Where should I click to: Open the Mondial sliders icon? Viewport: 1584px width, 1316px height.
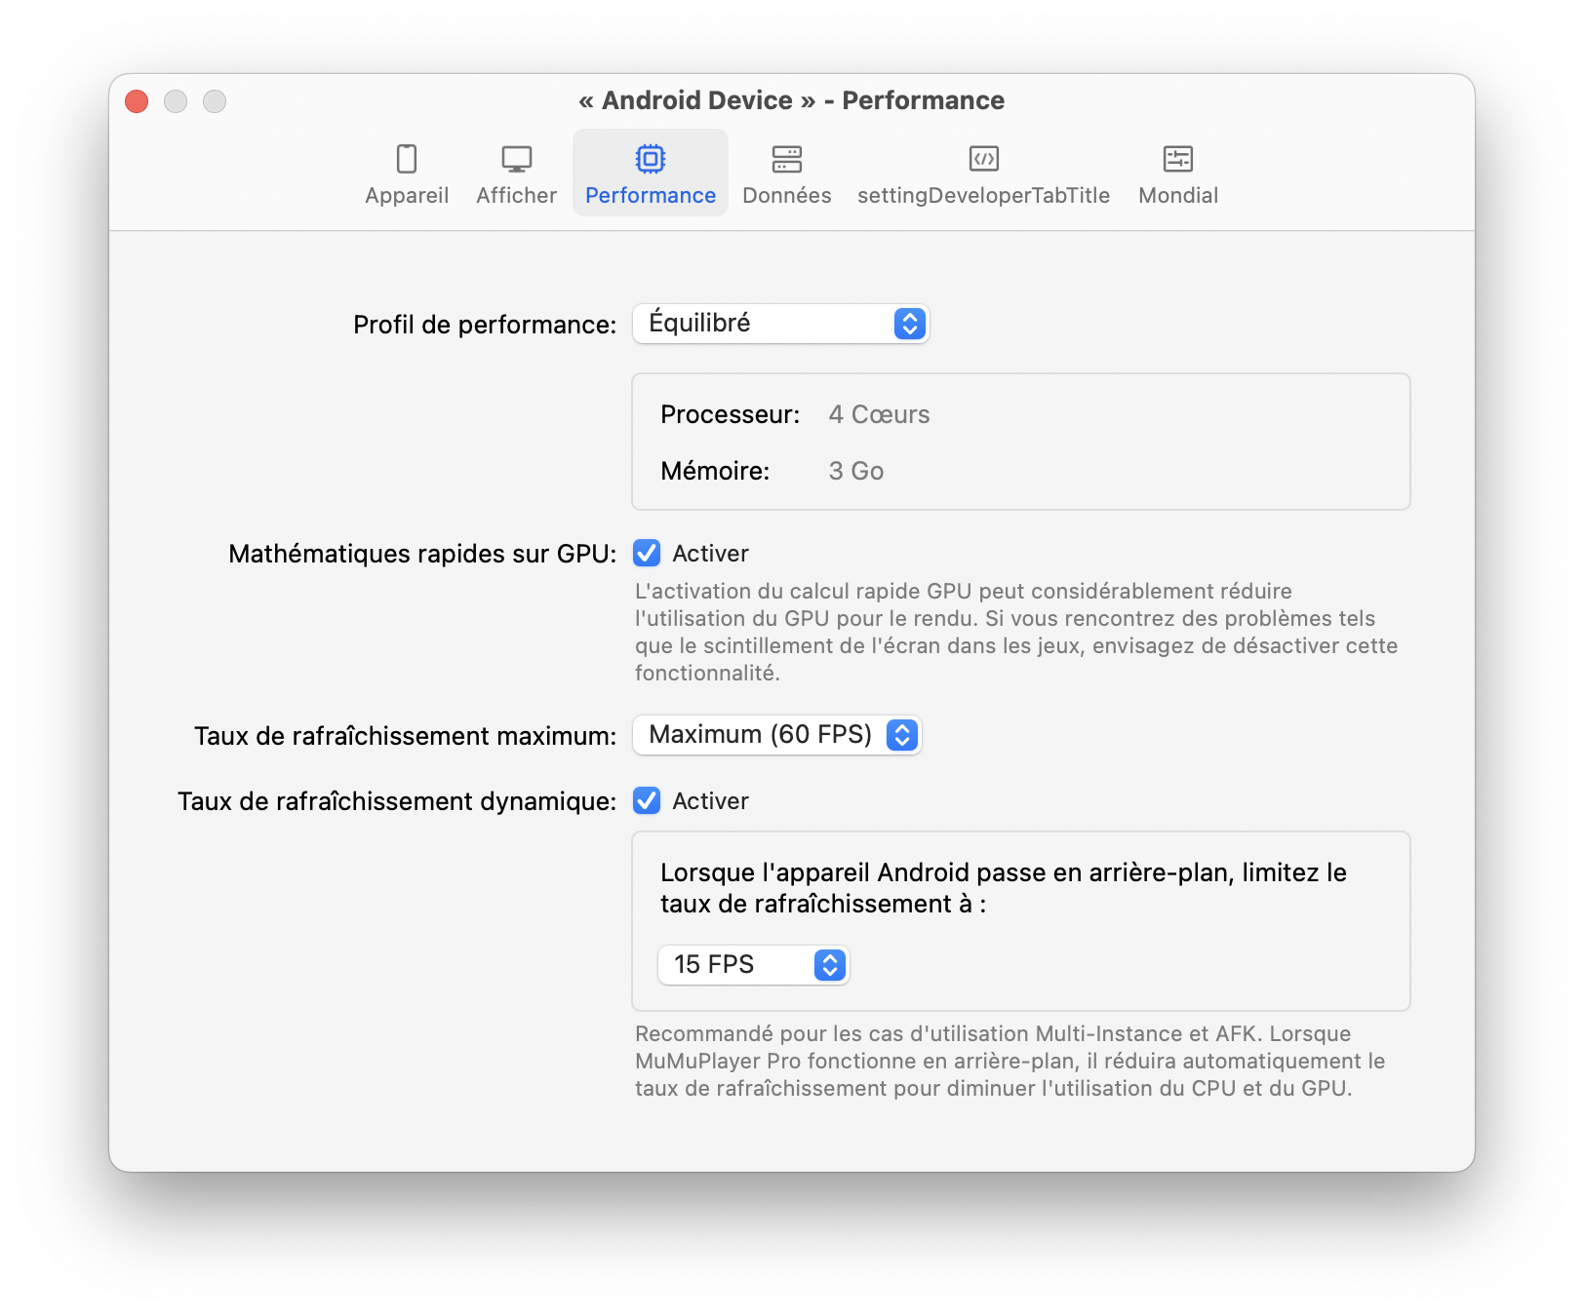1178,159
